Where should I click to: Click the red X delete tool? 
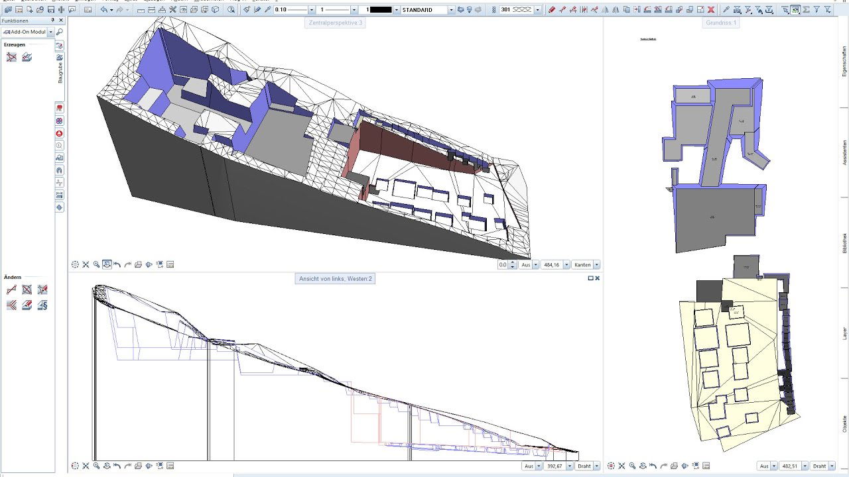click(711, 10)
